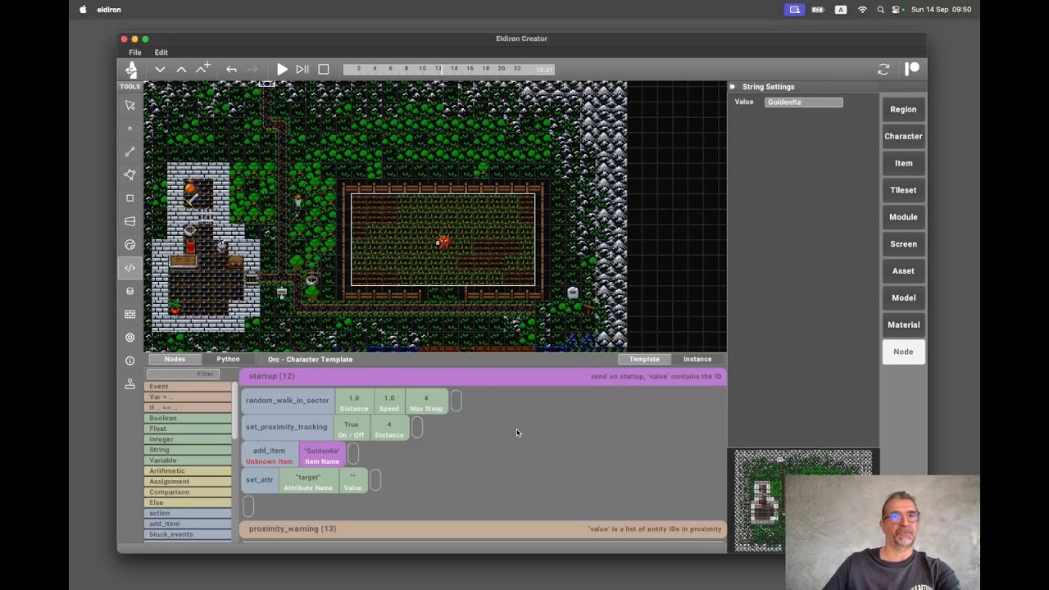Select the Instance toggle button

697,359
